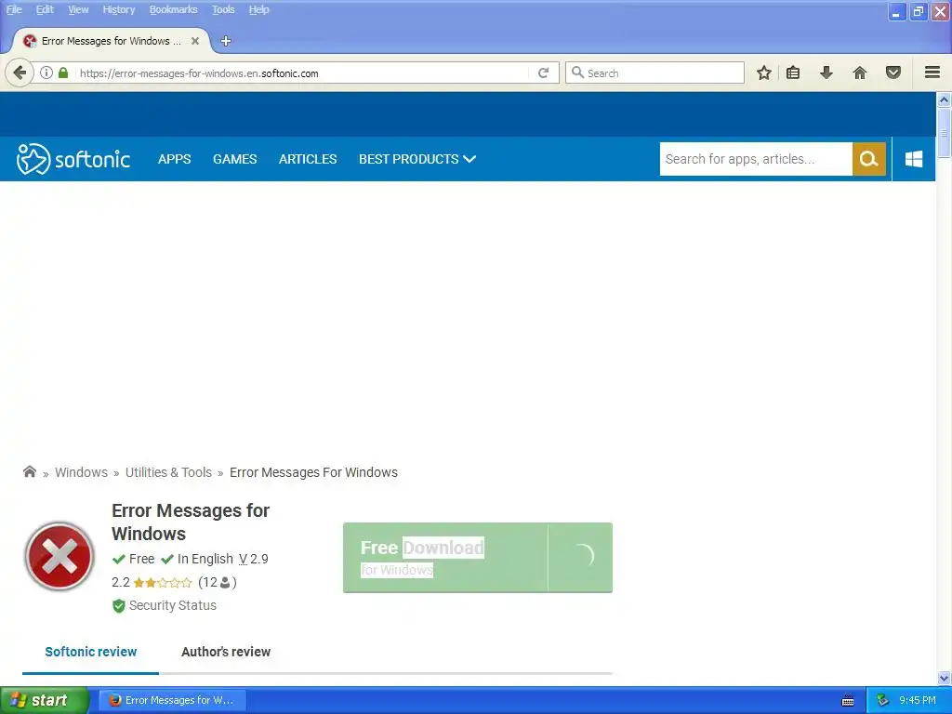
Task: Click the Security Status shield icon
Action: [x=118, y=606]
